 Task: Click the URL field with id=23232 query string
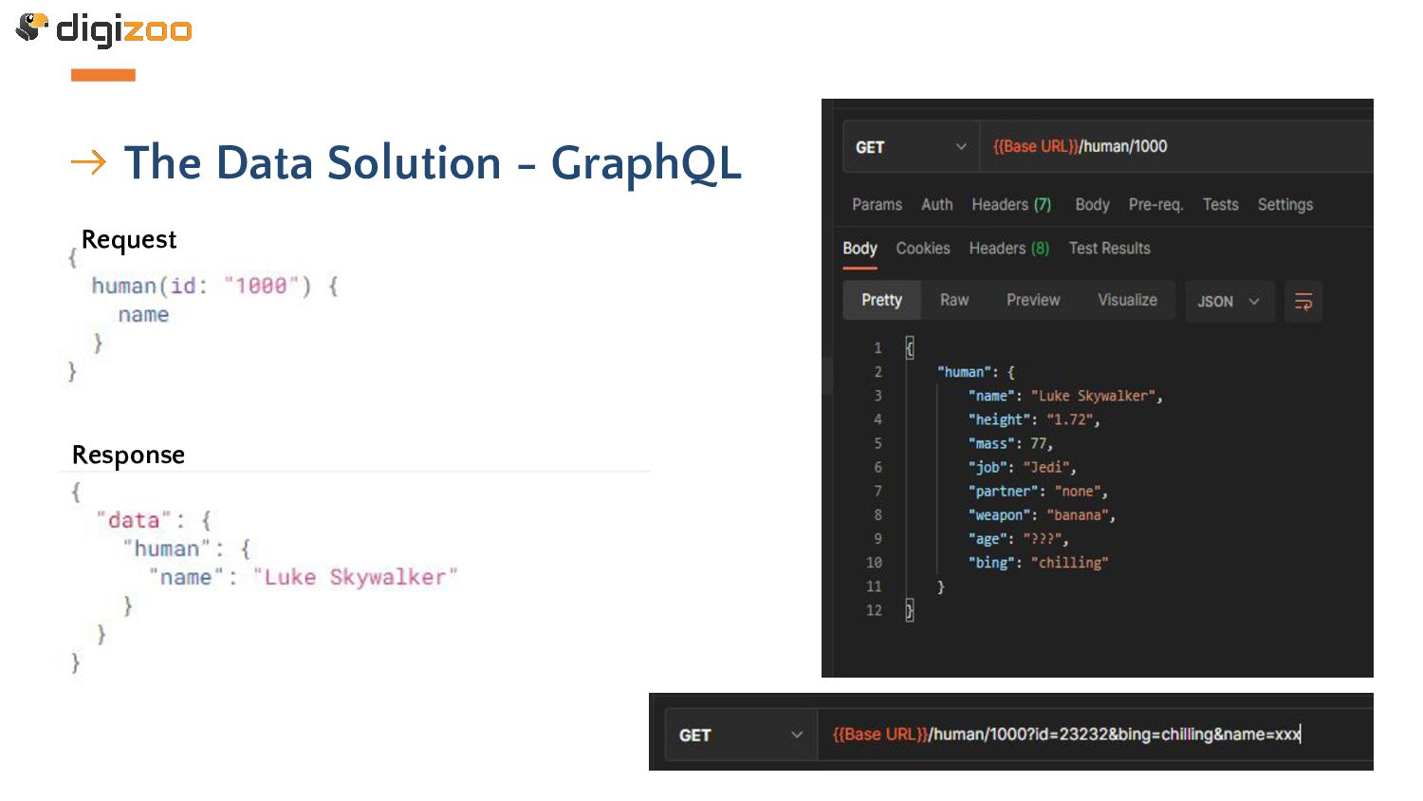1096,735
